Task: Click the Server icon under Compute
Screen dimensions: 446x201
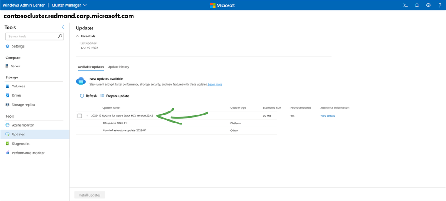Action: [8, 66]
